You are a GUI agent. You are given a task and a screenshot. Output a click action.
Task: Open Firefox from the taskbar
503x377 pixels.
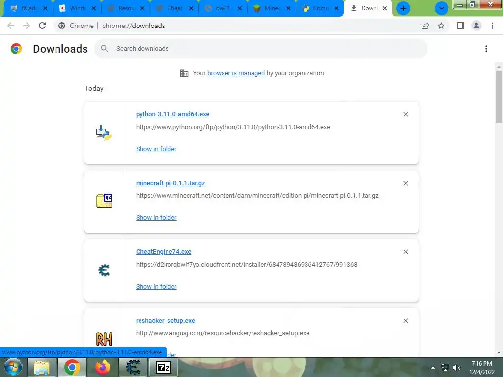click(x=102, y=367)
